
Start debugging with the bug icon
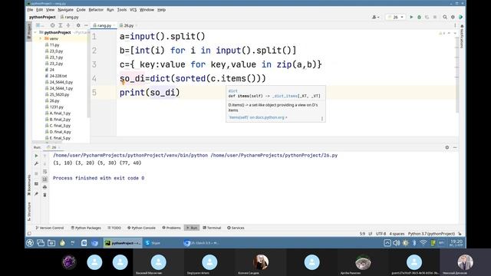point(419,17)
